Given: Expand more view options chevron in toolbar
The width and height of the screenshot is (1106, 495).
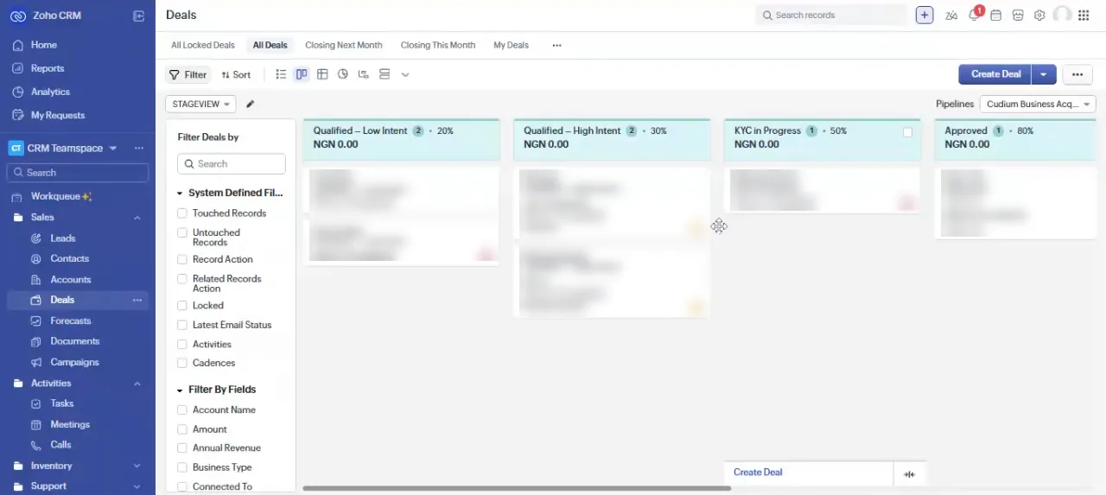Looking at the screenshot, I should pyautogui.click(x=405, y=74).
